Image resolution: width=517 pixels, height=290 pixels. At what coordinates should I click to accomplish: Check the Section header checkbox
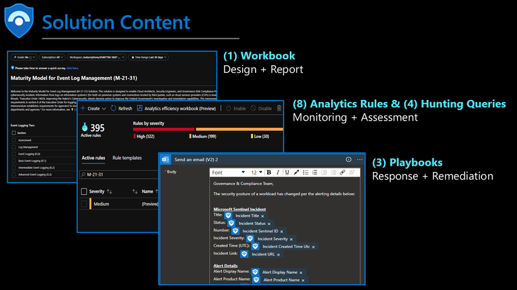click(x=14, y=133)
